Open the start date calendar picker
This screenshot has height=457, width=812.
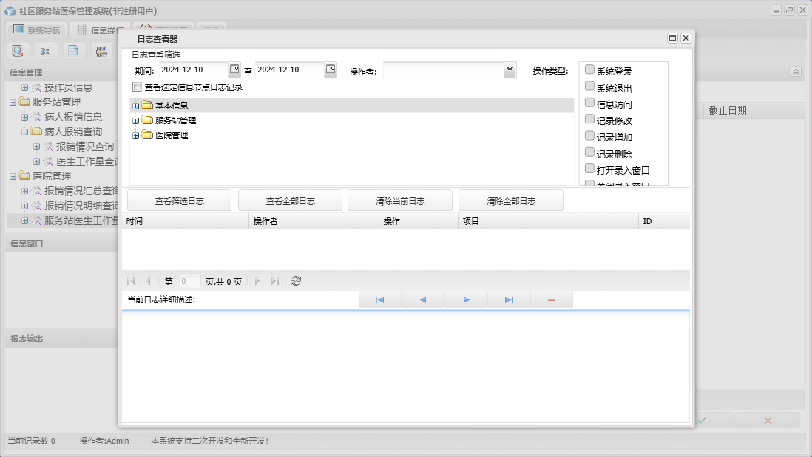pos(234,70)
